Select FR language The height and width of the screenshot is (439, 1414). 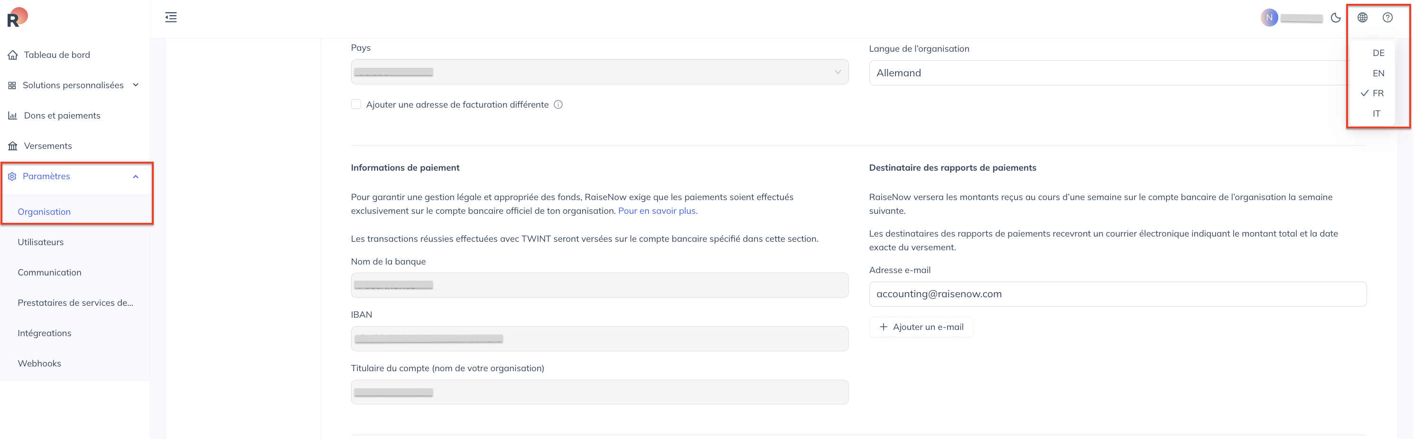pyautogui.click(x=1378, y=93)
